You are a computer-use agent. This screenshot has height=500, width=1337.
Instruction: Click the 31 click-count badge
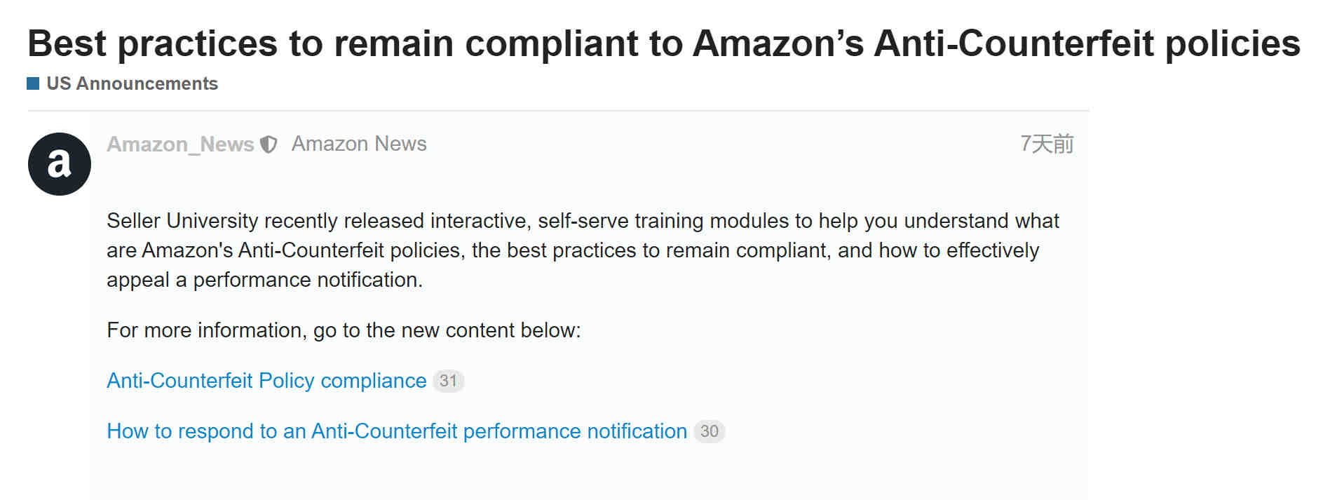tap(449, 381)
